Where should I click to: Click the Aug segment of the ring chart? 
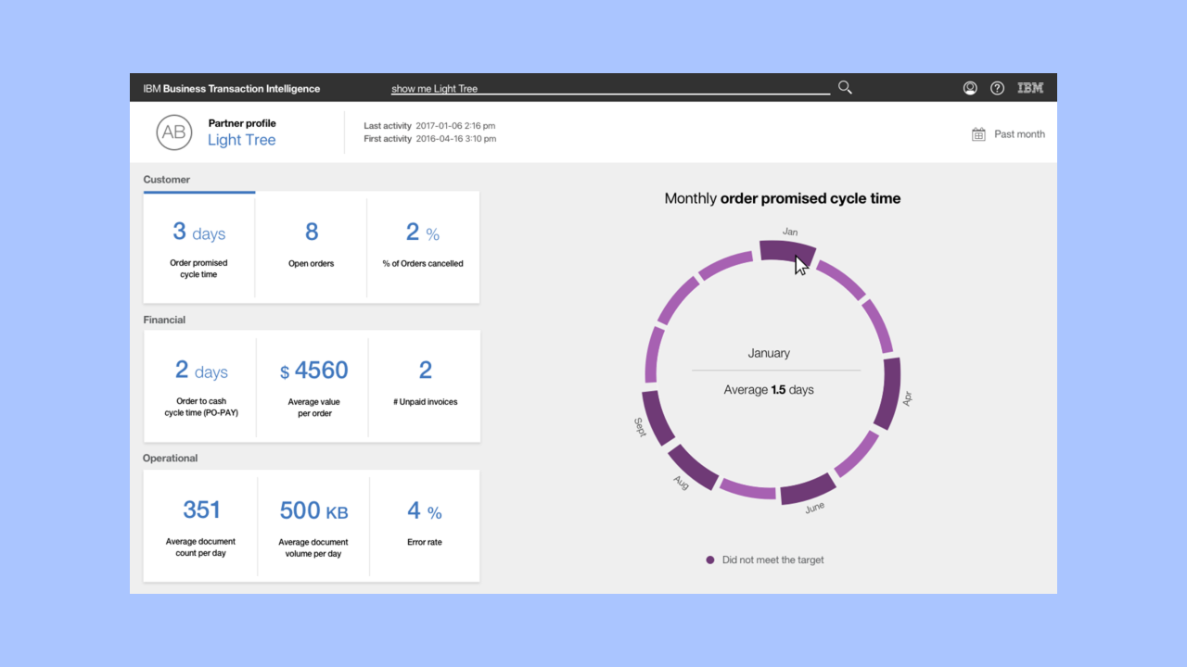click(694, 467)
